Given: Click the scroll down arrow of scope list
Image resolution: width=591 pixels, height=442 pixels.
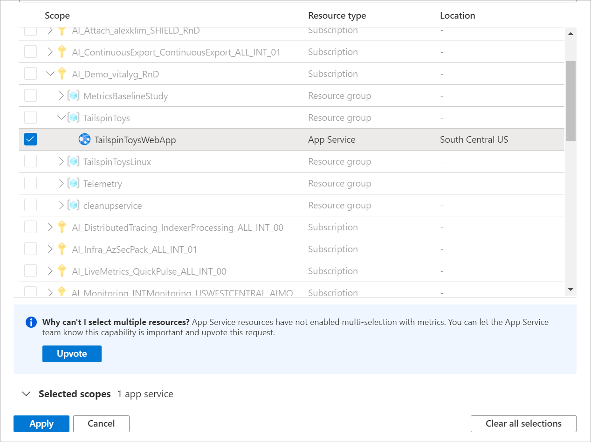Looking at the screenshot, I should [x=570, y=290].
